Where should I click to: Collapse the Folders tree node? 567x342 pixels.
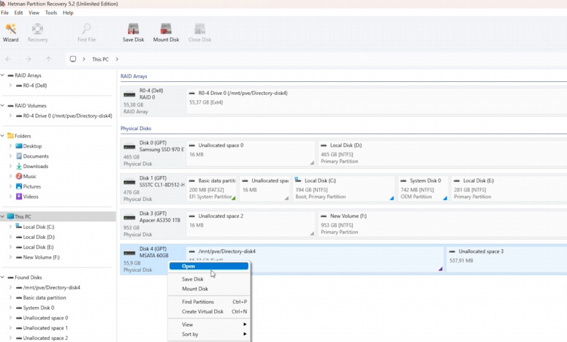[x=2, y=136]
